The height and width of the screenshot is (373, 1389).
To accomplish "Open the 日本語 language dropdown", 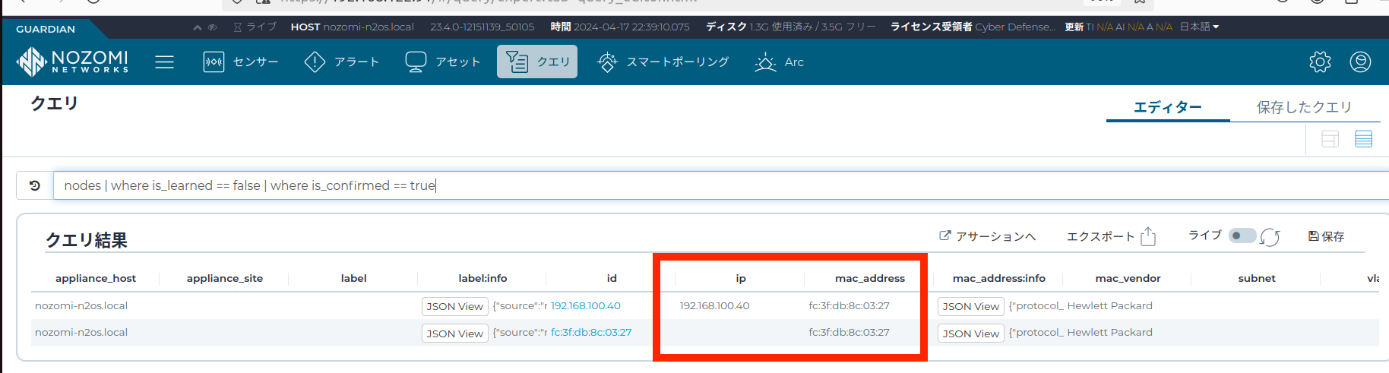I will coord(1199,27).
